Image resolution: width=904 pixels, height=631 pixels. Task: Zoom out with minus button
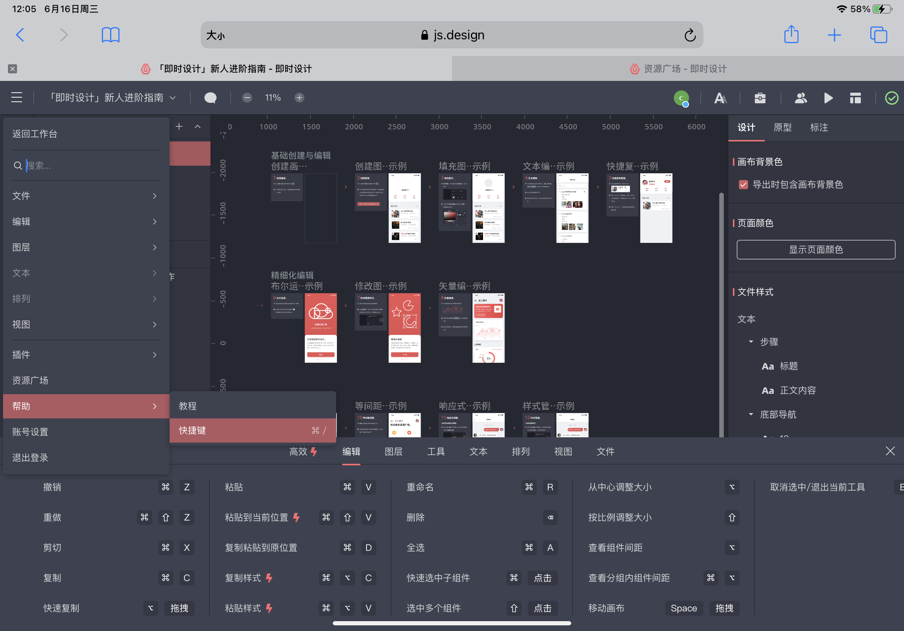(247, 98)
